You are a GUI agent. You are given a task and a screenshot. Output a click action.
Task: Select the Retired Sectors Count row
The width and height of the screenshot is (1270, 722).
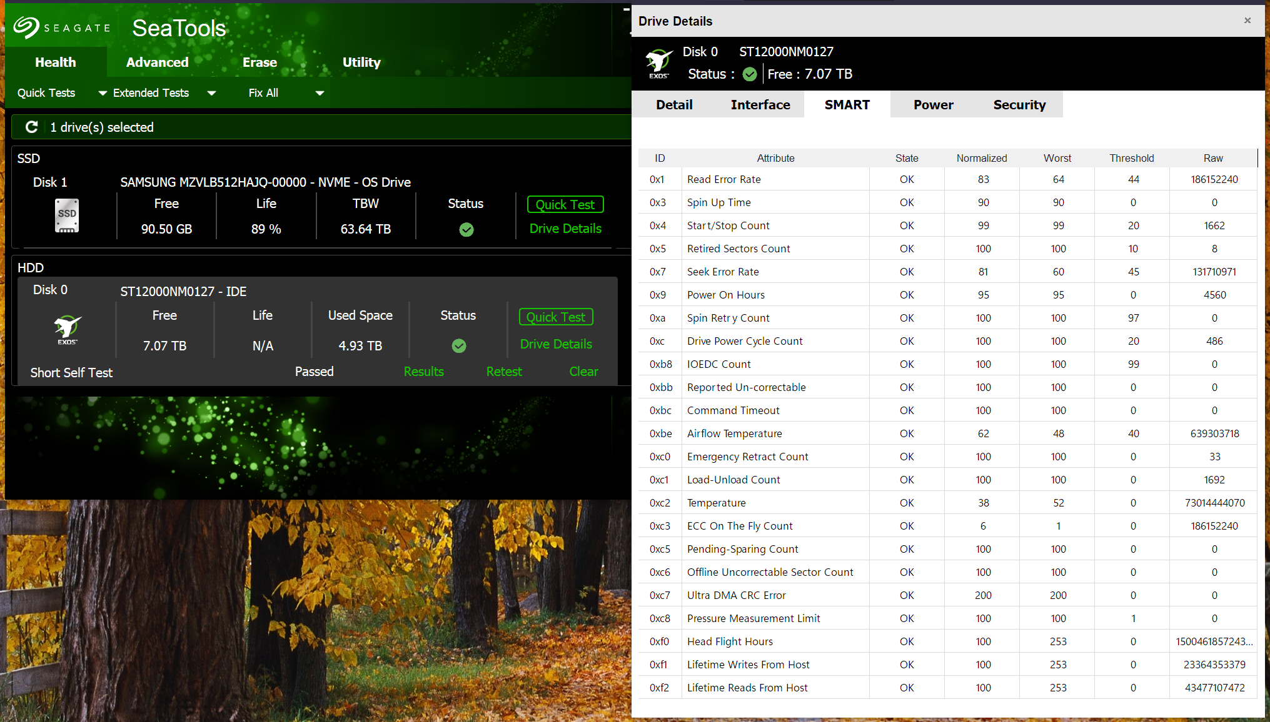pyautogui.click(x=947, y=249)
